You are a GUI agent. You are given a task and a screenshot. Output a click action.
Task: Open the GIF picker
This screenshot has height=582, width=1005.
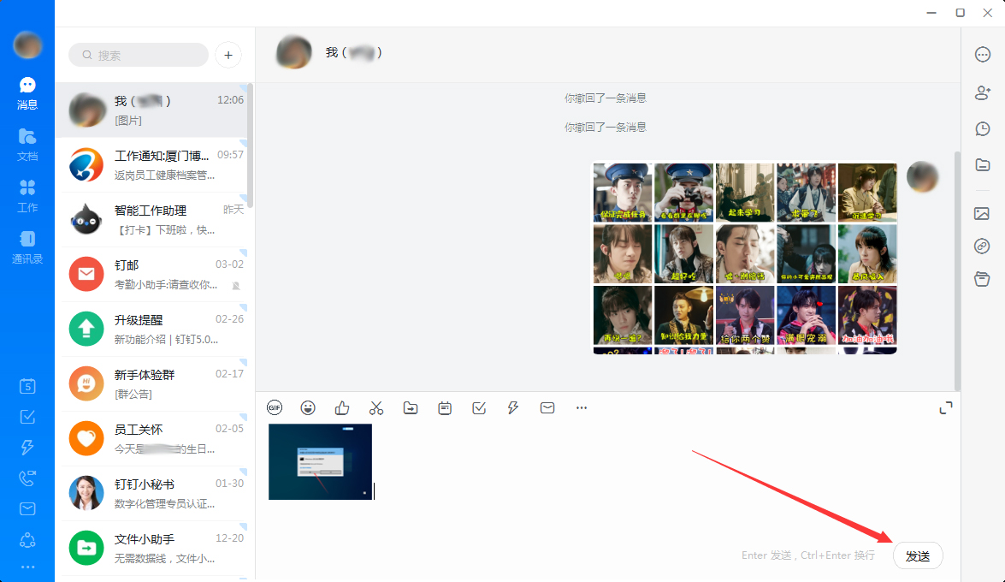coord(274,407)
